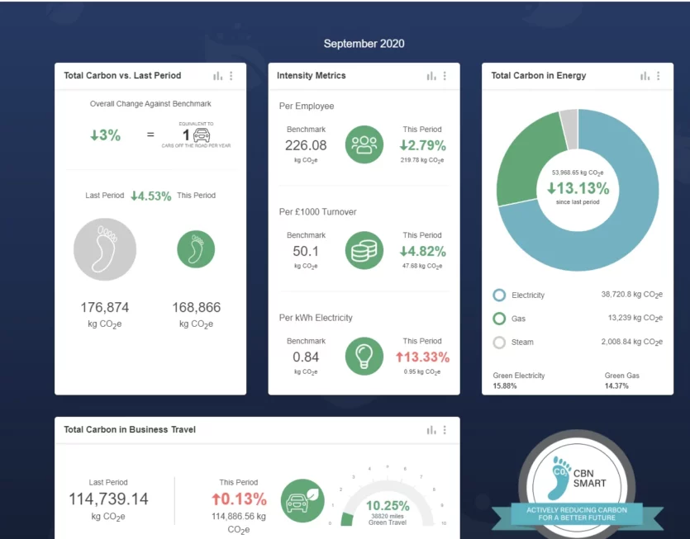The image size is (690, 539).
Task: Open the three-dot menu on Intensity Metrics card
Action: (445, 76)
